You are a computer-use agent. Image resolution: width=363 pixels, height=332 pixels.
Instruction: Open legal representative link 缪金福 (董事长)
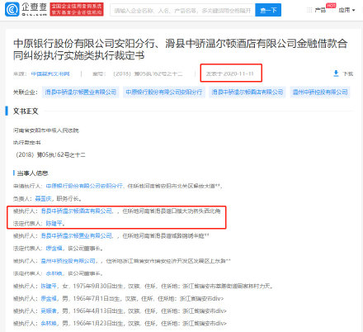54,249
